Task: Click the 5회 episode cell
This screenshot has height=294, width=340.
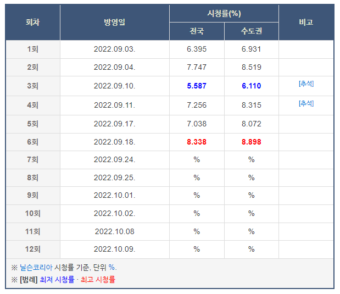Action: [33, 124]
